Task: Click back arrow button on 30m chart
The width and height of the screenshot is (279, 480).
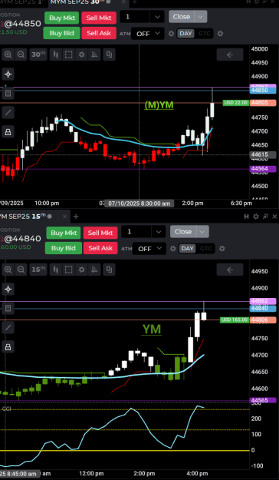Action: pos(230,55)
